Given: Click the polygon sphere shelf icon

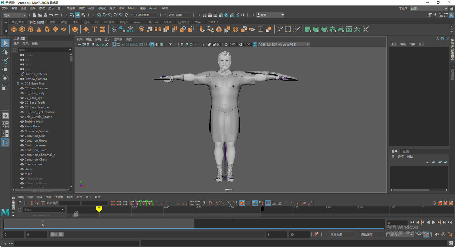Looking at the screenshot, I should (14, 29).
